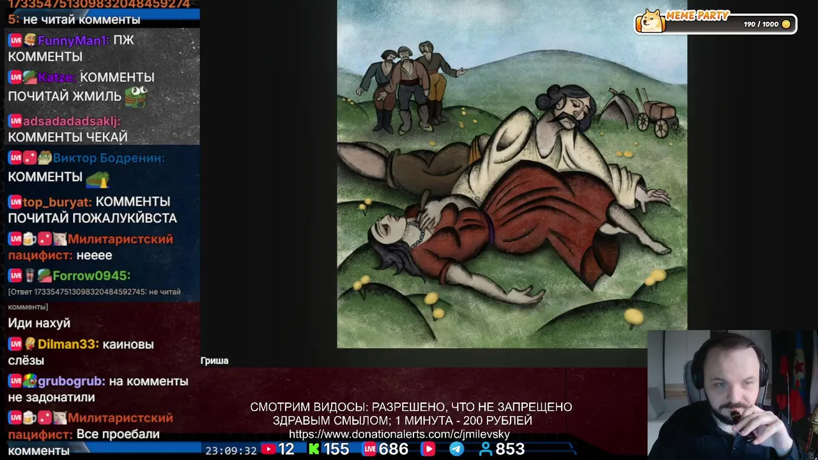This screenshot has height=460, width=818.
Task: Click the 853 viewer count
Action: tap(510, 450)
